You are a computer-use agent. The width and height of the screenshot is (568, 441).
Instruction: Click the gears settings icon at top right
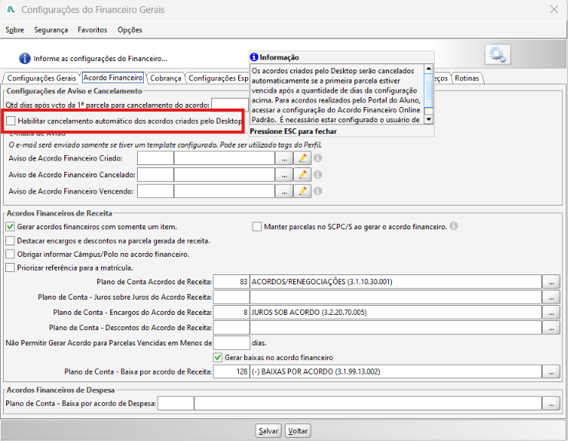click(498, 54)
